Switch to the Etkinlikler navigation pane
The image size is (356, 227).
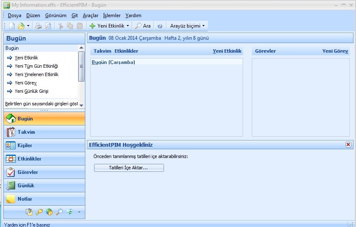click(x=44, y=159)
